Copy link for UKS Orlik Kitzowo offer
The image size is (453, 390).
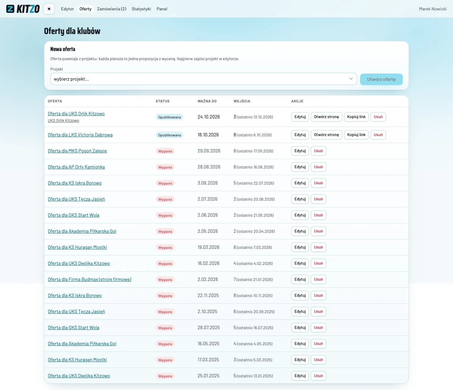356,117
